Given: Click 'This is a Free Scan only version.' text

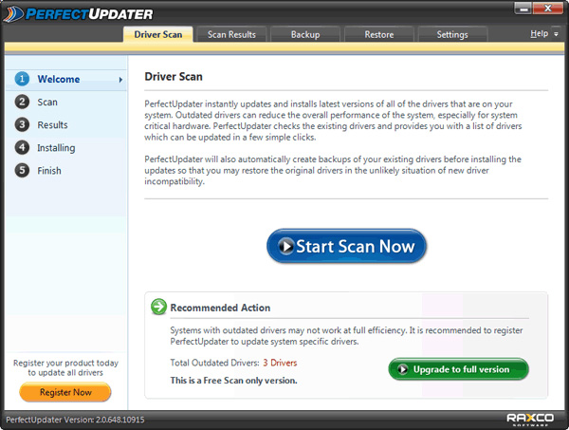Looking at the screenshot, I should coord(233,381).
